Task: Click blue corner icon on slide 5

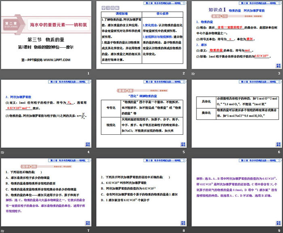Action: pos(183,144)
